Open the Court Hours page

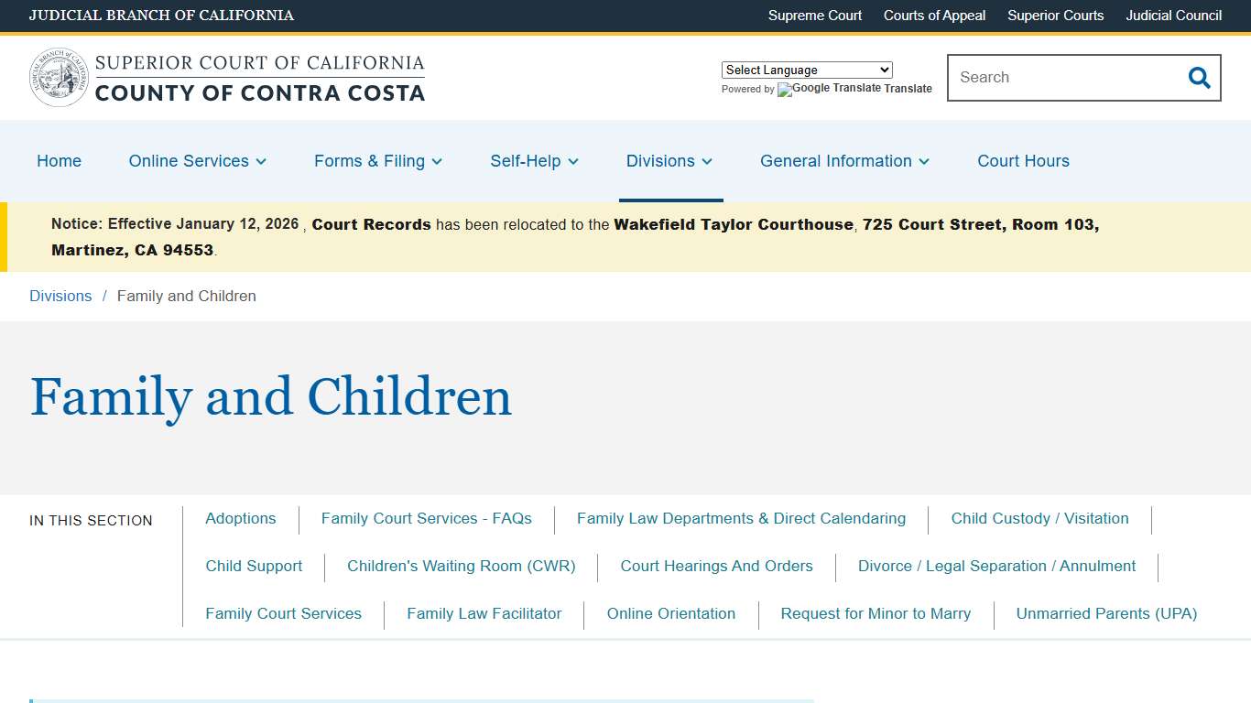1023,161
